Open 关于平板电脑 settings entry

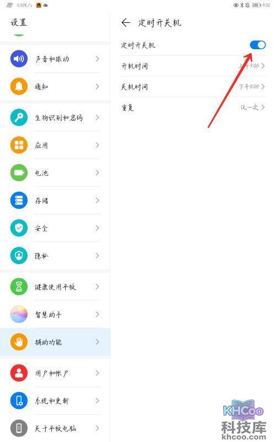click(55, 428)
